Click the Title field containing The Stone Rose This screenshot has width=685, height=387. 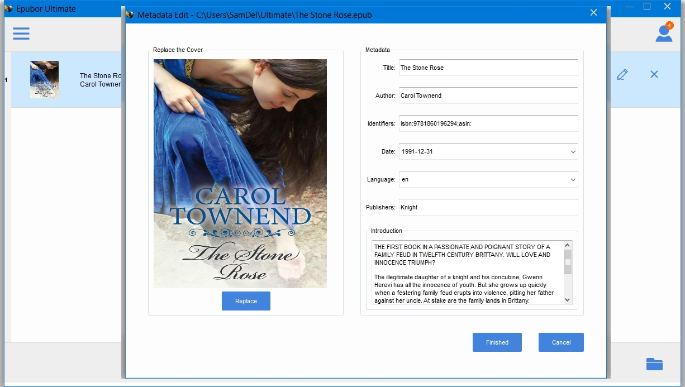pos(488,68)
